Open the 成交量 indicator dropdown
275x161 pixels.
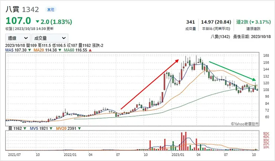50,38
